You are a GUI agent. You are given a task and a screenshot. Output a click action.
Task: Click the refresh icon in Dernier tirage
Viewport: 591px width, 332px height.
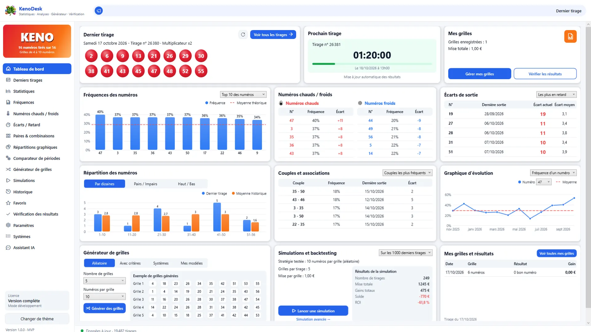point(243,34)
